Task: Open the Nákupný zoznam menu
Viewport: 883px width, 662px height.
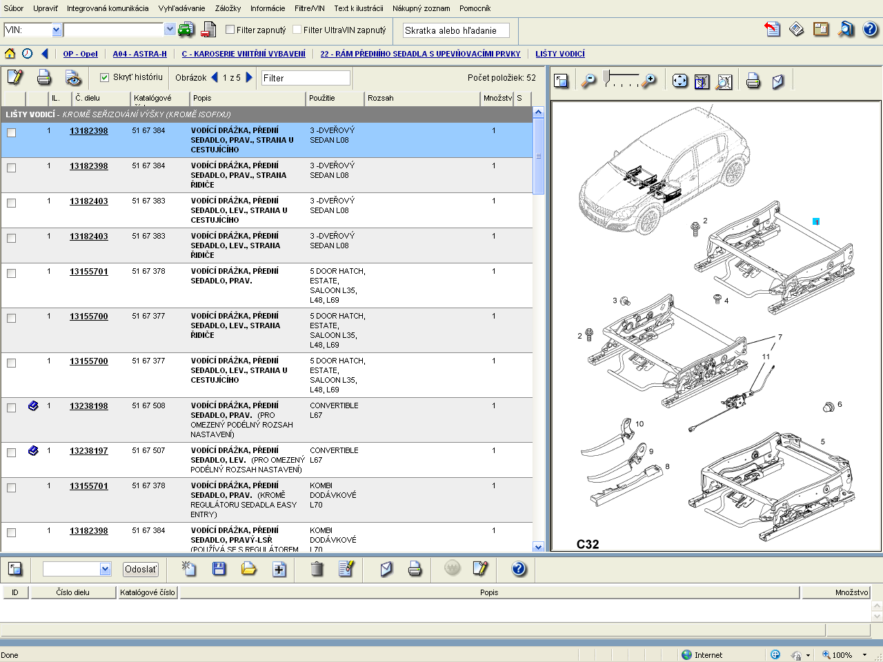Action: (x=421, y=8)
